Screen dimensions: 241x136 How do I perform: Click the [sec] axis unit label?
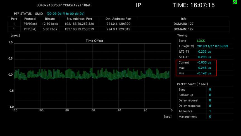coord(168,117)
